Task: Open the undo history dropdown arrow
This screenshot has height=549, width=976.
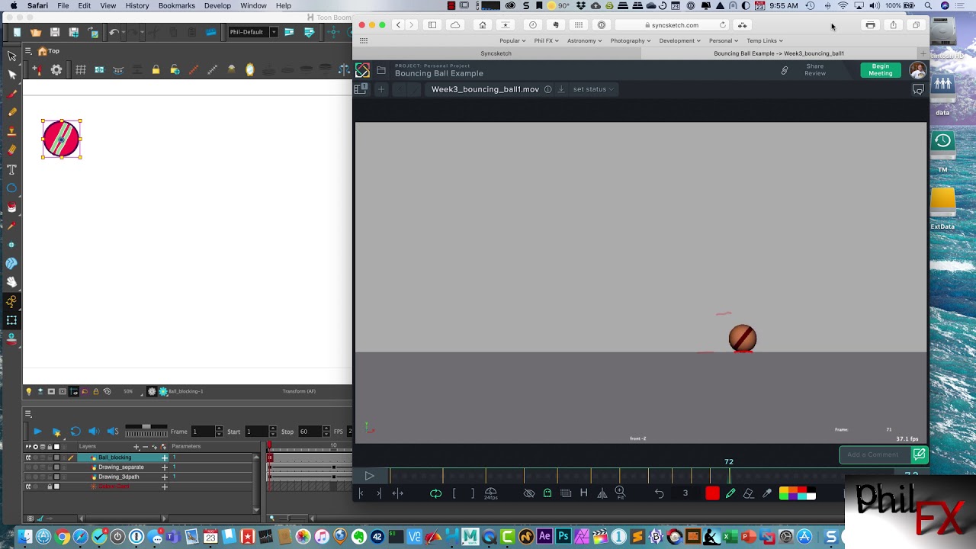Action: pyautogui.click(x=123, y=32)
